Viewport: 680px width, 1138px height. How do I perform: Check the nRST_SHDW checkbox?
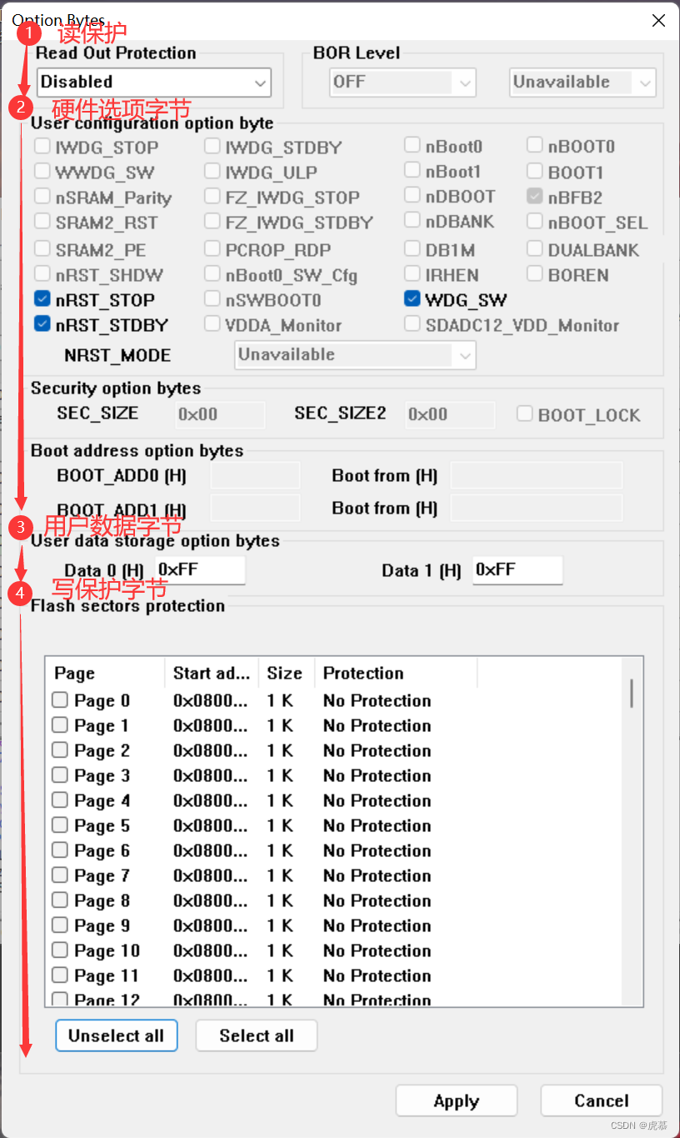42,273
